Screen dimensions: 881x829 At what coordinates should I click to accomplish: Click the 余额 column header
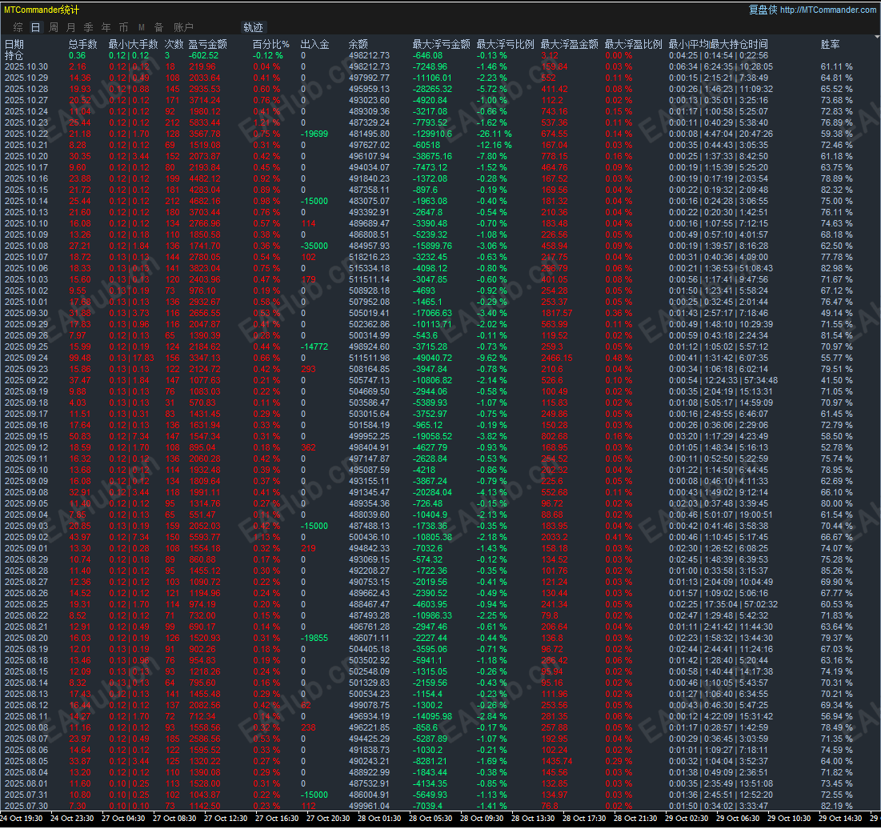point(358,44)
